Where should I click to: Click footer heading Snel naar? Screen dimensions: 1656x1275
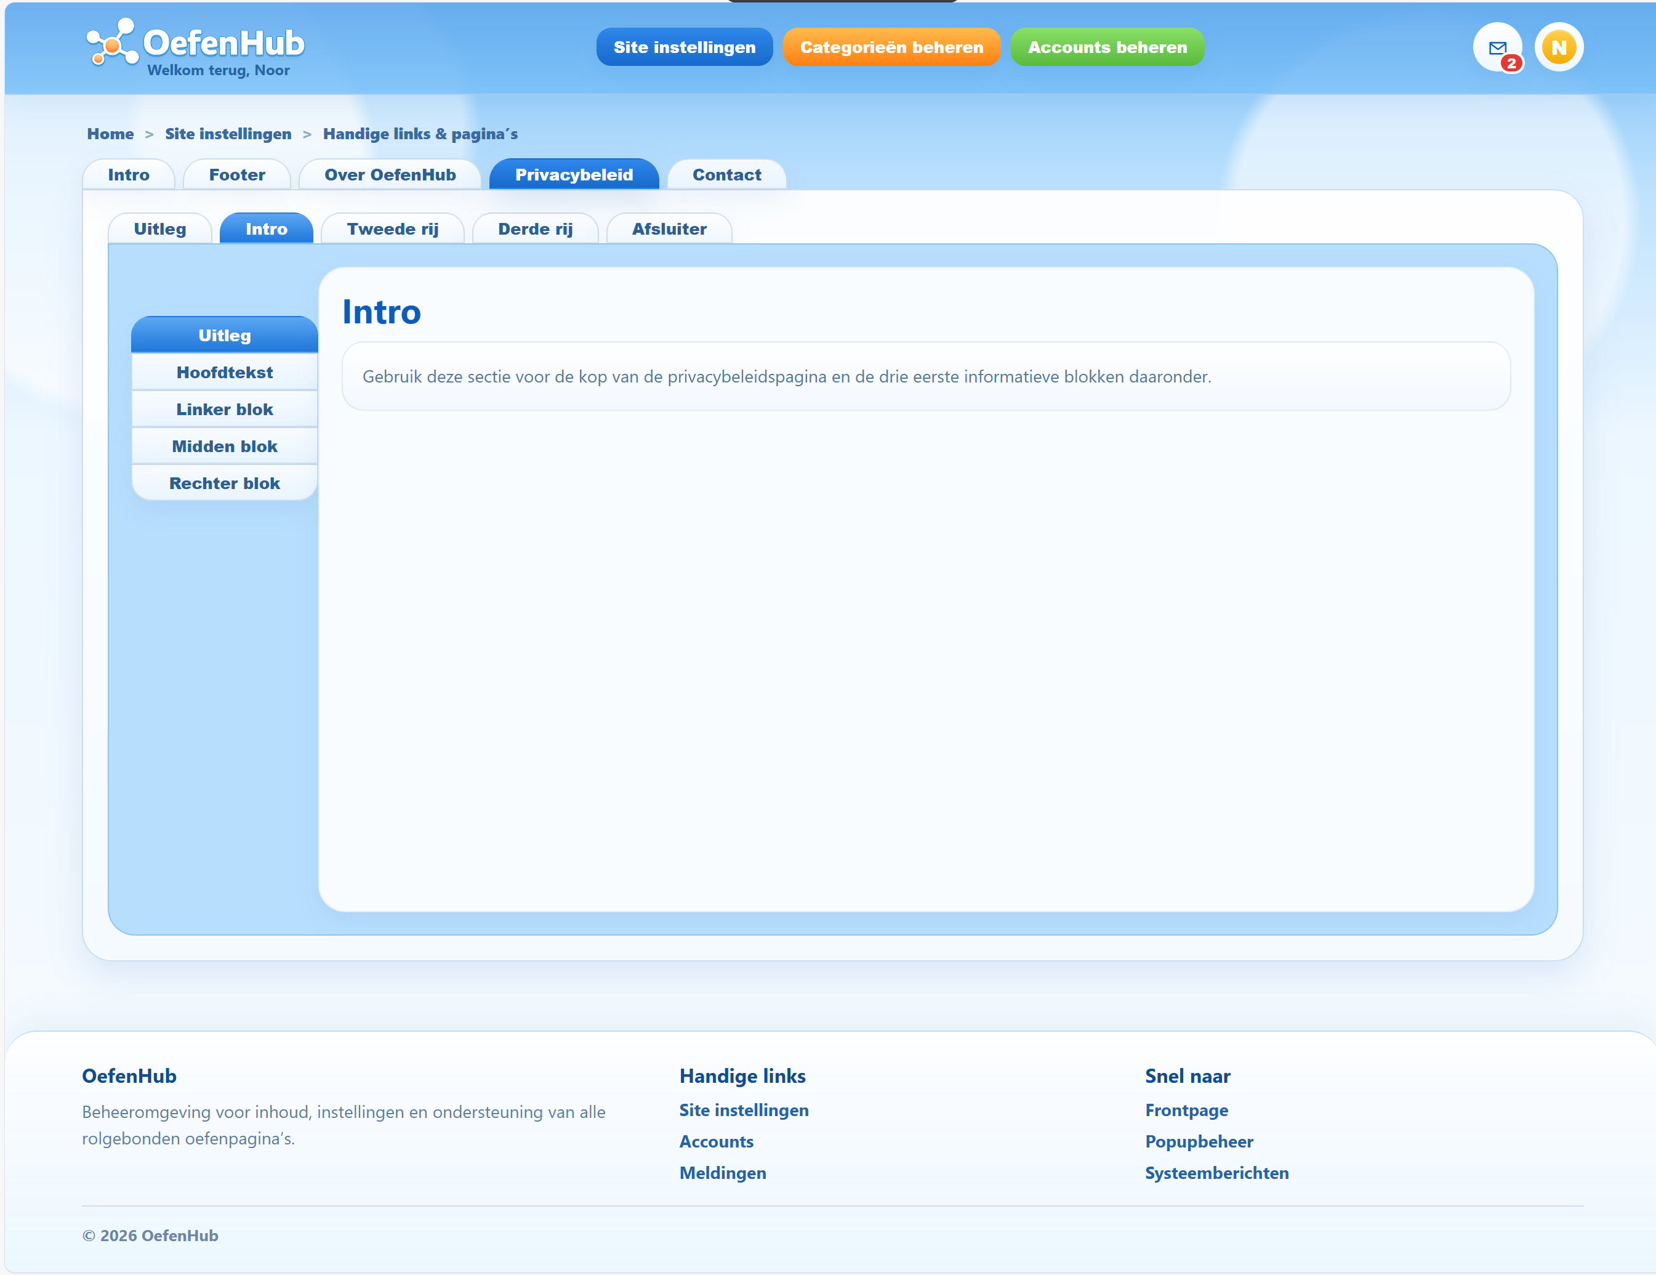point(1187,1075)
